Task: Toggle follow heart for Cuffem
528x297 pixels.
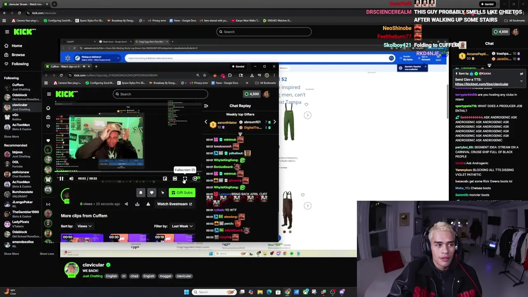Action: 151,193
